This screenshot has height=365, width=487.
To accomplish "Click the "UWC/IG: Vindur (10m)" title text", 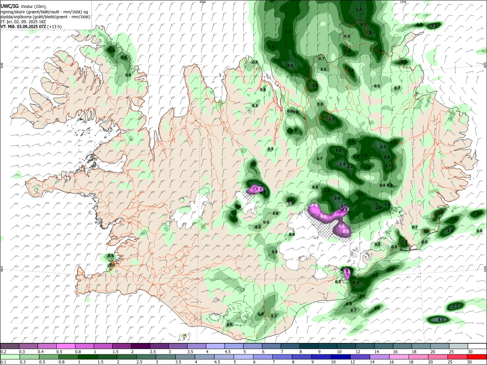I will pos(23,6).
